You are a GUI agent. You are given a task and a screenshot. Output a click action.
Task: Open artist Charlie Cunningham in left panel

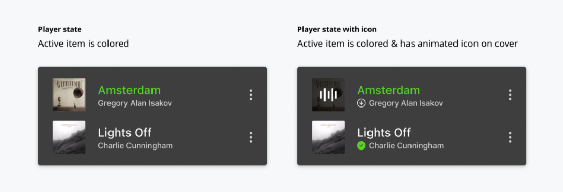[135, 146]
